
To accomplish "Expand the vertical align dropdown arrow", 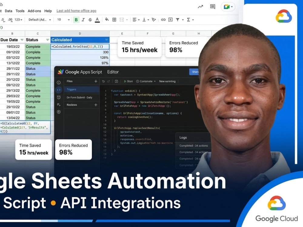I will pyautogui.click(x=148, y=20).
